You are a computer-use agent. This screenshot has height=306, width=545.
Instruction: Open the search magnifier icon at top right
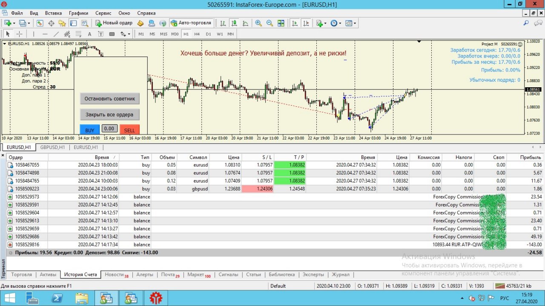(526, 23)
